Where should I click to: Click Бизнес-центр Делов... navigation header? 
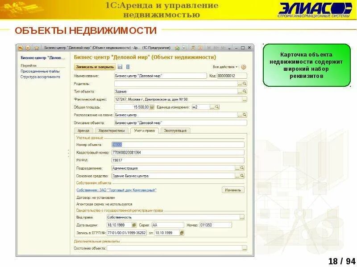[x=43, y=58]
